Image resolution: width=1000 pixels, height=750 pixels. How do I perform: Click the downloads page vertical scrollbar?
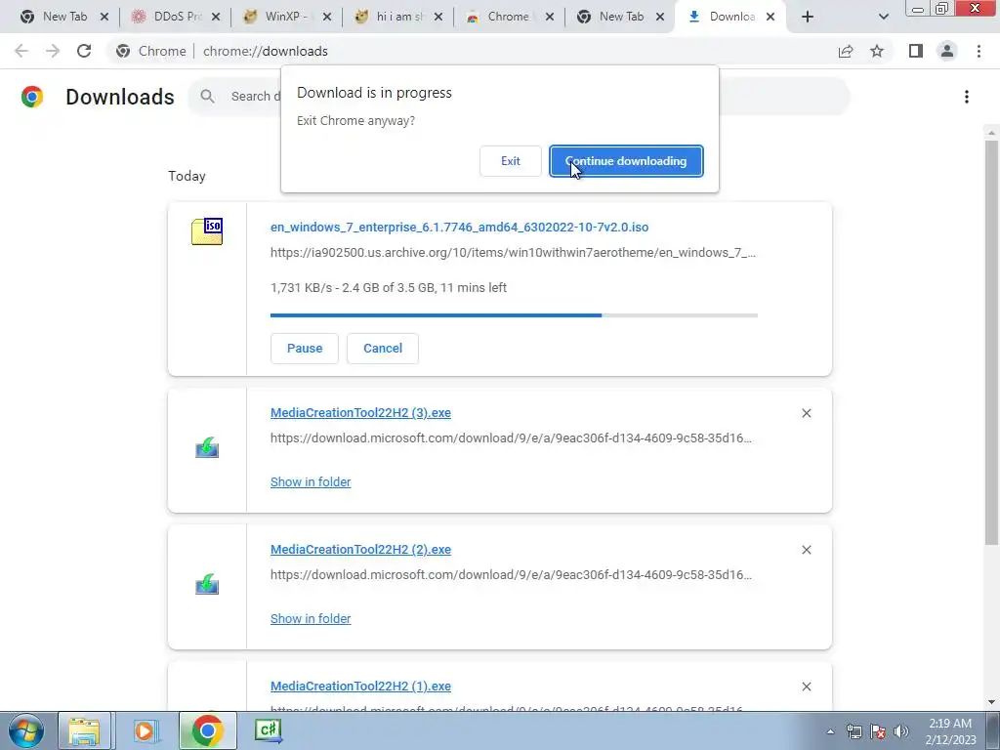[991, 343]
